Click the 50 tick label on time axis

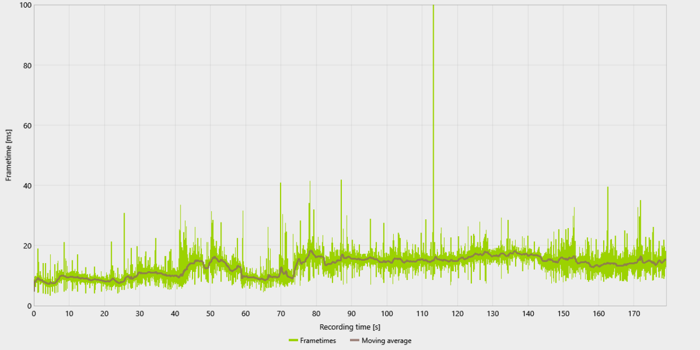click(x=211, y=314)
